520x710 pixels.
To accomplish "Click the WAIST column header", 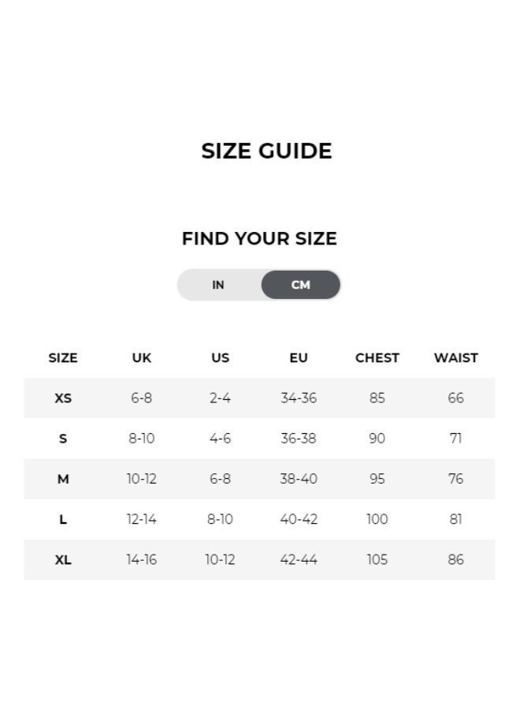I will pos(455,357).
